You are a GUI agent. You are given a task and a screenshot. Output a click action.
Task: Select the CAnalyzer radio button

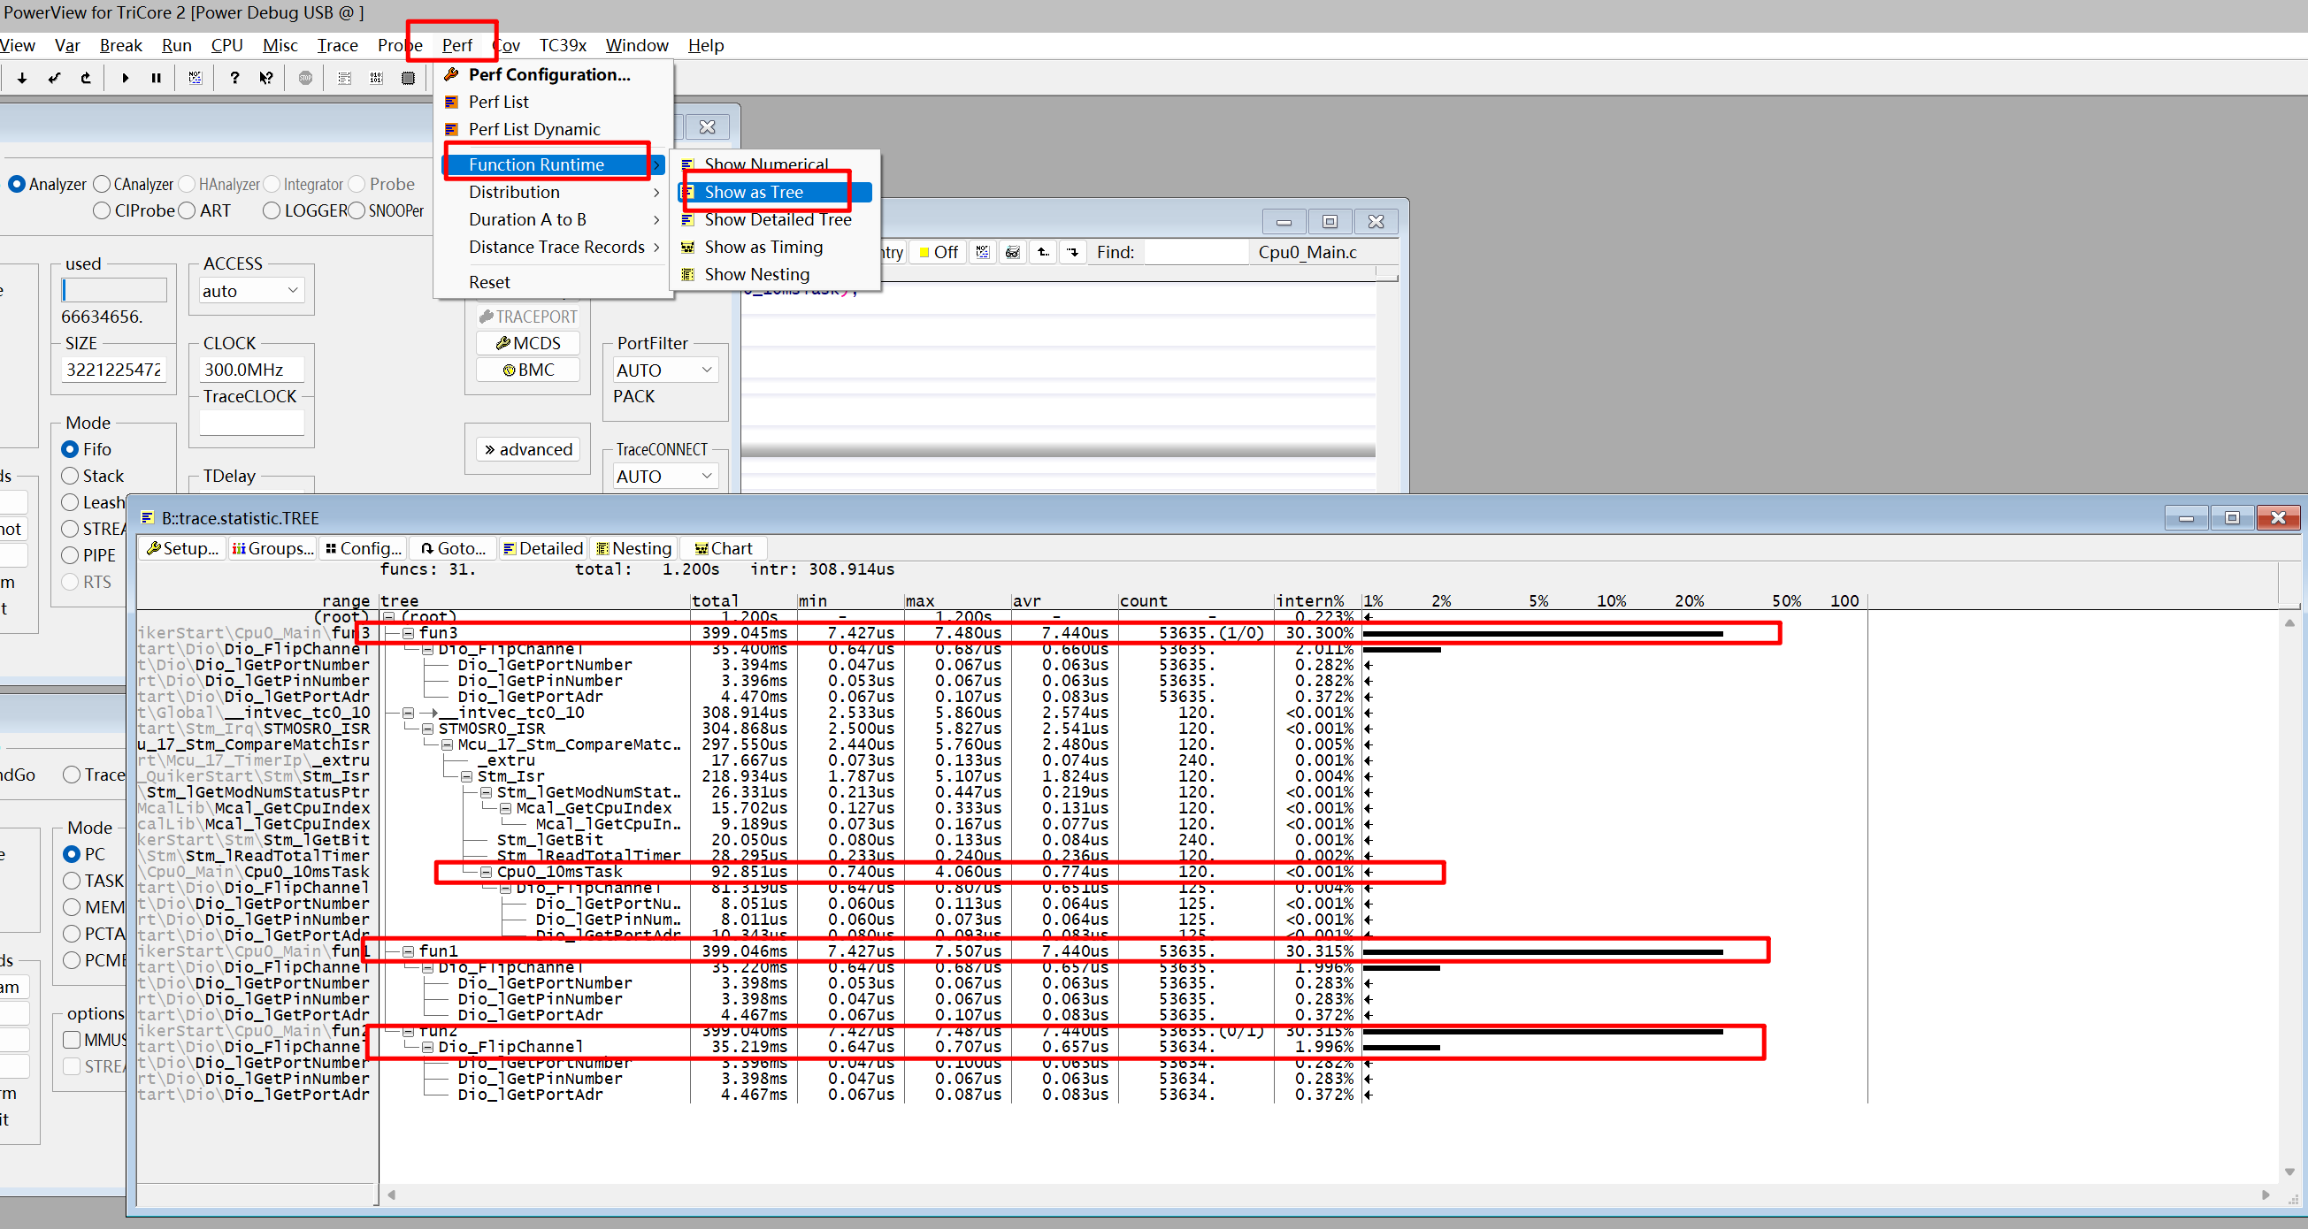[102, 184]
